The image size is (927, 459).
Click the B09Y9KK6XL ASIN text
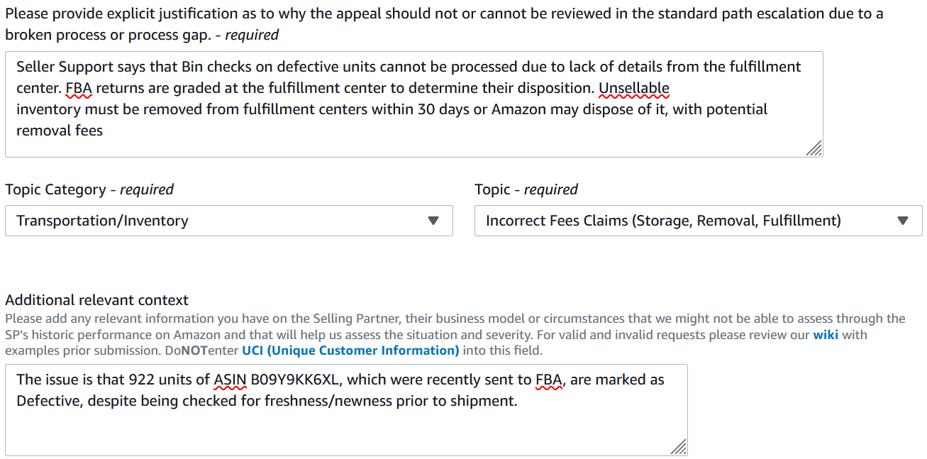click(x=295, y=380)
